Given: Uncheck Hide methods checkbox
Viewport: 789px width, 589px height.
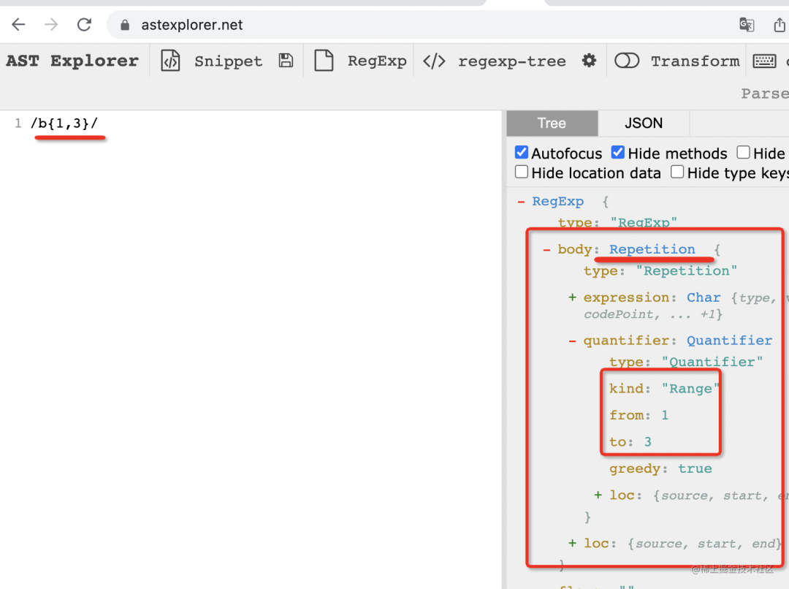Looking at the screenshot, I should 618,152.
